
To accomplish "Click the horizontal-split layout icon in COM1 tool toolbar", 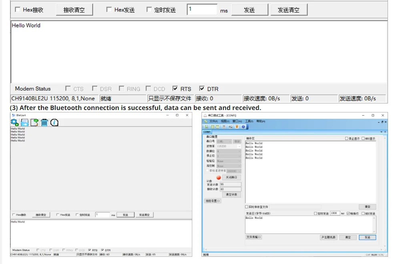I will (213, 127).
